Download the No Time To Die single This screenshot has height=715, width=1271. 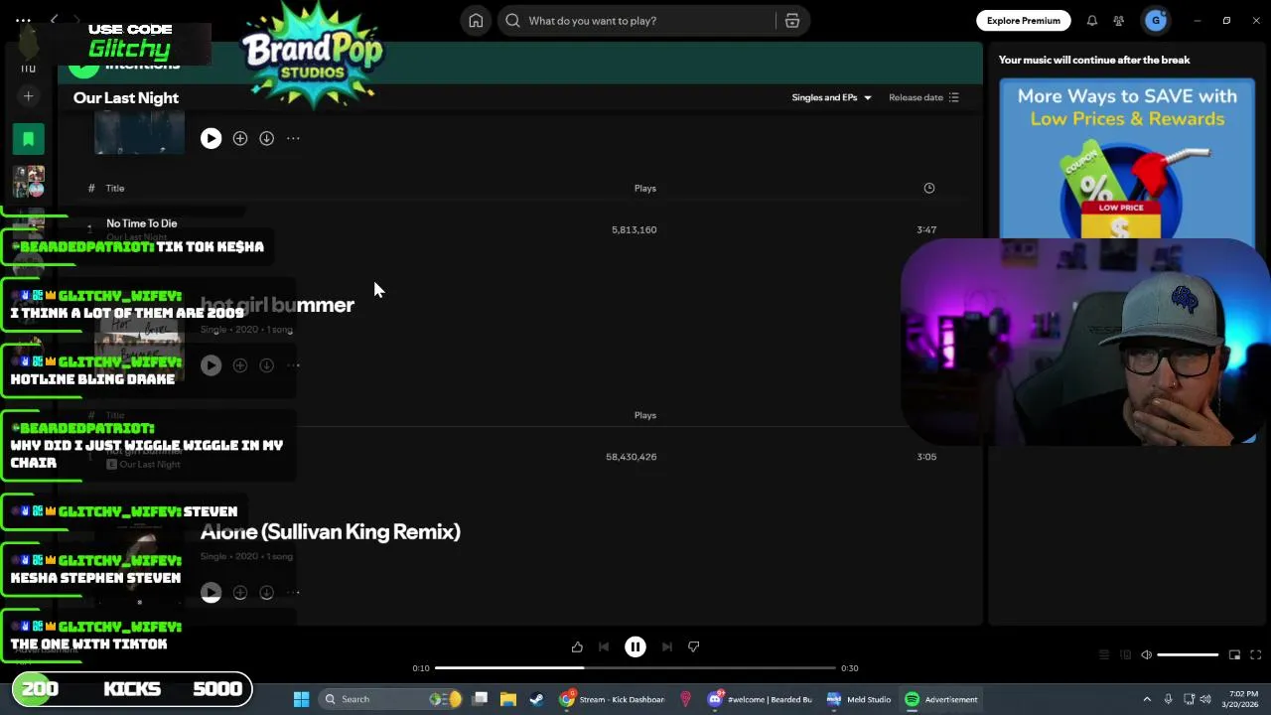(267, 138)
